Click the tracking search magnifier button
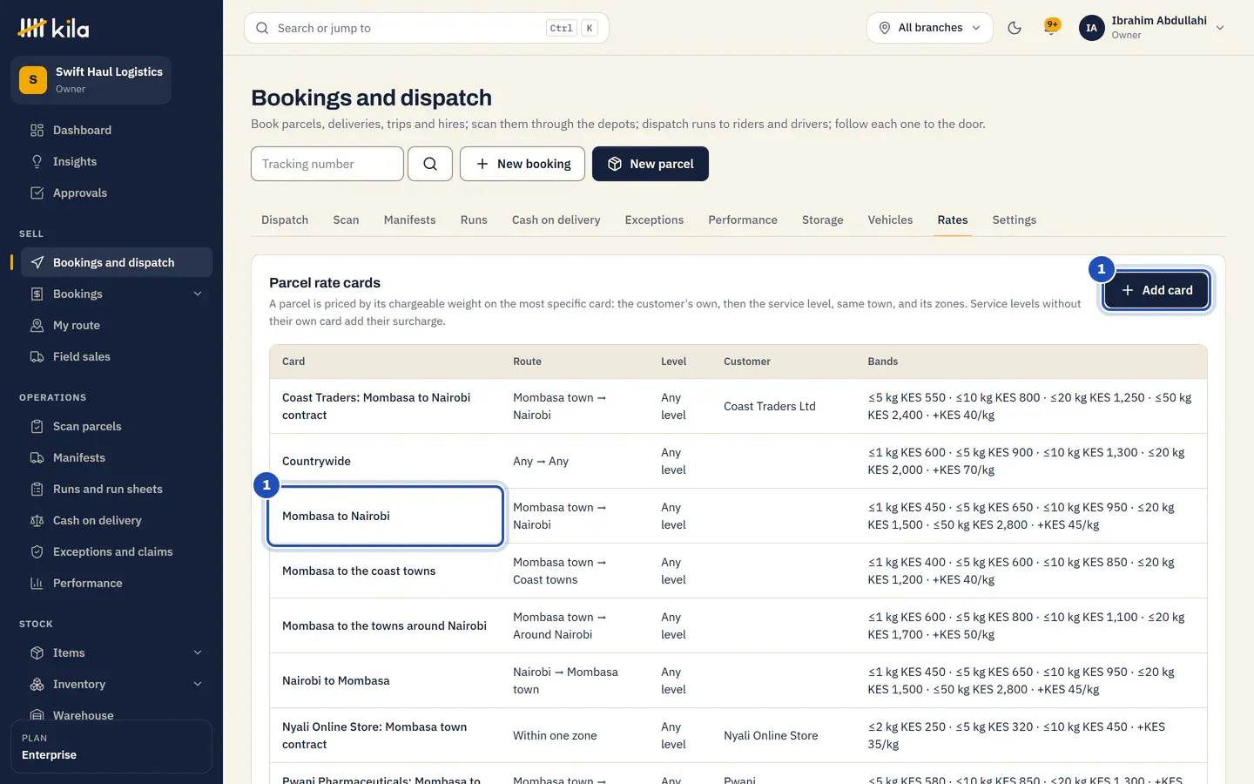 [430, 164]
